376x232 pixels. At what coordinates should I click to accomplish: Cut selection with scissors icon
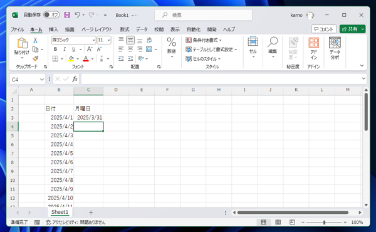coord(35,40)
